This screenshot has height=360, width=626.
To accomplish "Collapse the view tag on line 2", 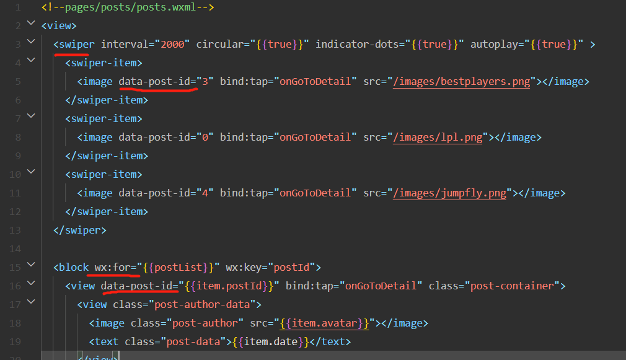I will (31, 23).
